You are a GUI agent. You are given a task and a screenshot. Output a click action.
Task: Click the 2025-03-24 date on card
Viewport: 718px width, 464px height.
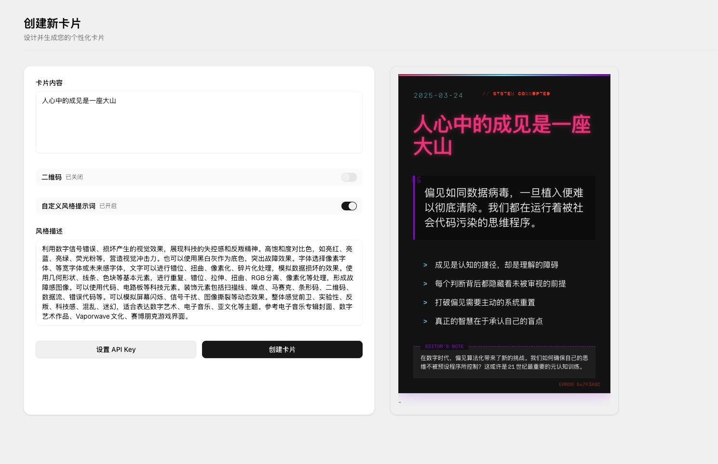[438, 96]
